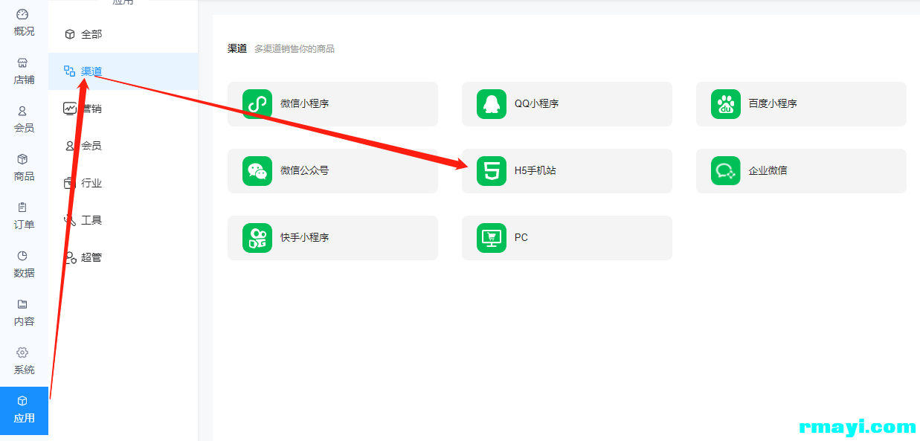Click the 渠道 section heading
The width and height of the screenshot is (920, 441).
tap(237, 48)
